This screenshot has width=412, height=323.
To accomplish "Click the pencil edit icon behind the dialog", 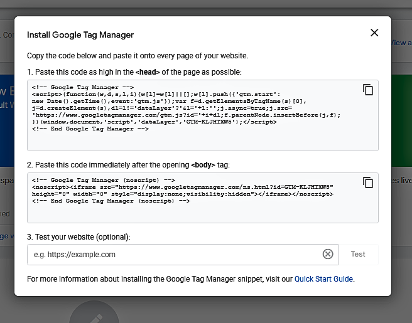I will tap(94, 317).
